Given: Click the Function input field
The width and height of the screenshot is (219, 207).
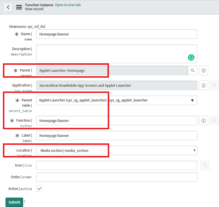Looking at the screenshot, I should 117,121.
